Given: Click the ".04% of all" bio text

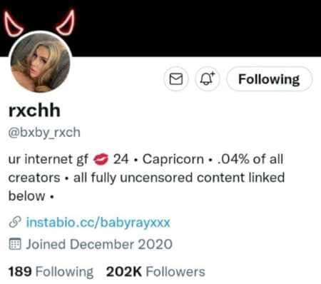Looking at the screenshot, I should [x=250, y=159].
